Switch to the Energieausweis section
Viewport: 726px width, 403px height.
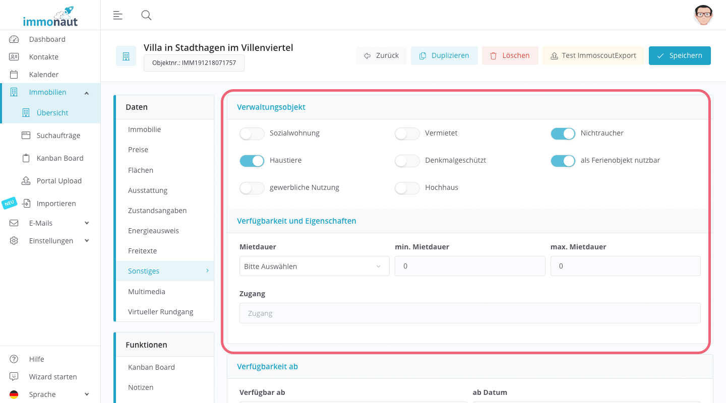[153, 231]
